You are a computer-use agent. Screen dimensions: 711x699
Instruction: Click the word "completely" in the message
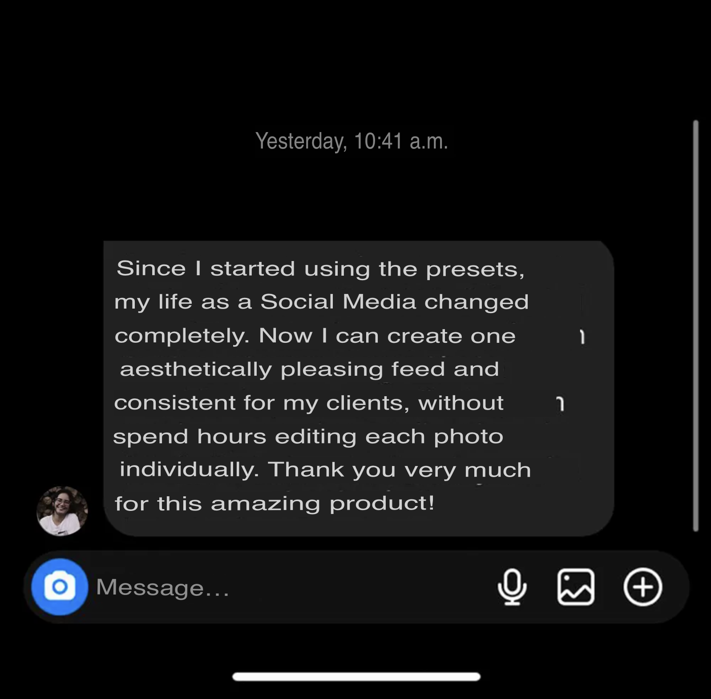point(181,336)
